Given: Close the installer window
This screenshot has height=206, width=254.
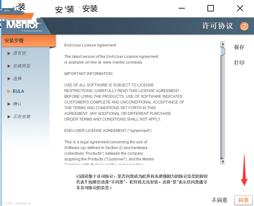Looking at the screenshot, I should coord(240,8).
